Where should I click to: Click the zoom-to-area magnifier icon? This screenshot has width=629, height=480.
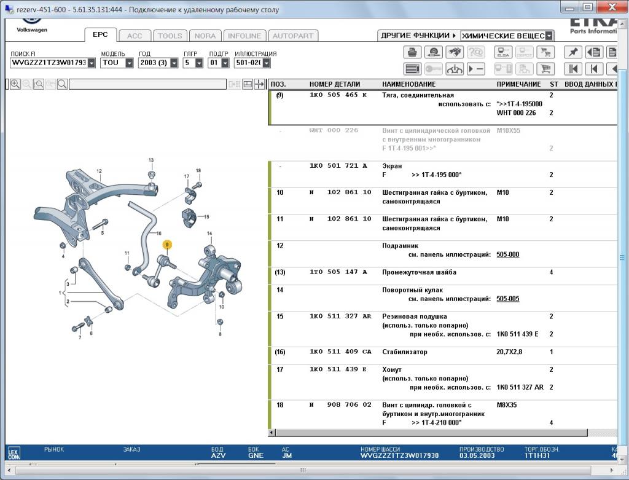point(39,84)
